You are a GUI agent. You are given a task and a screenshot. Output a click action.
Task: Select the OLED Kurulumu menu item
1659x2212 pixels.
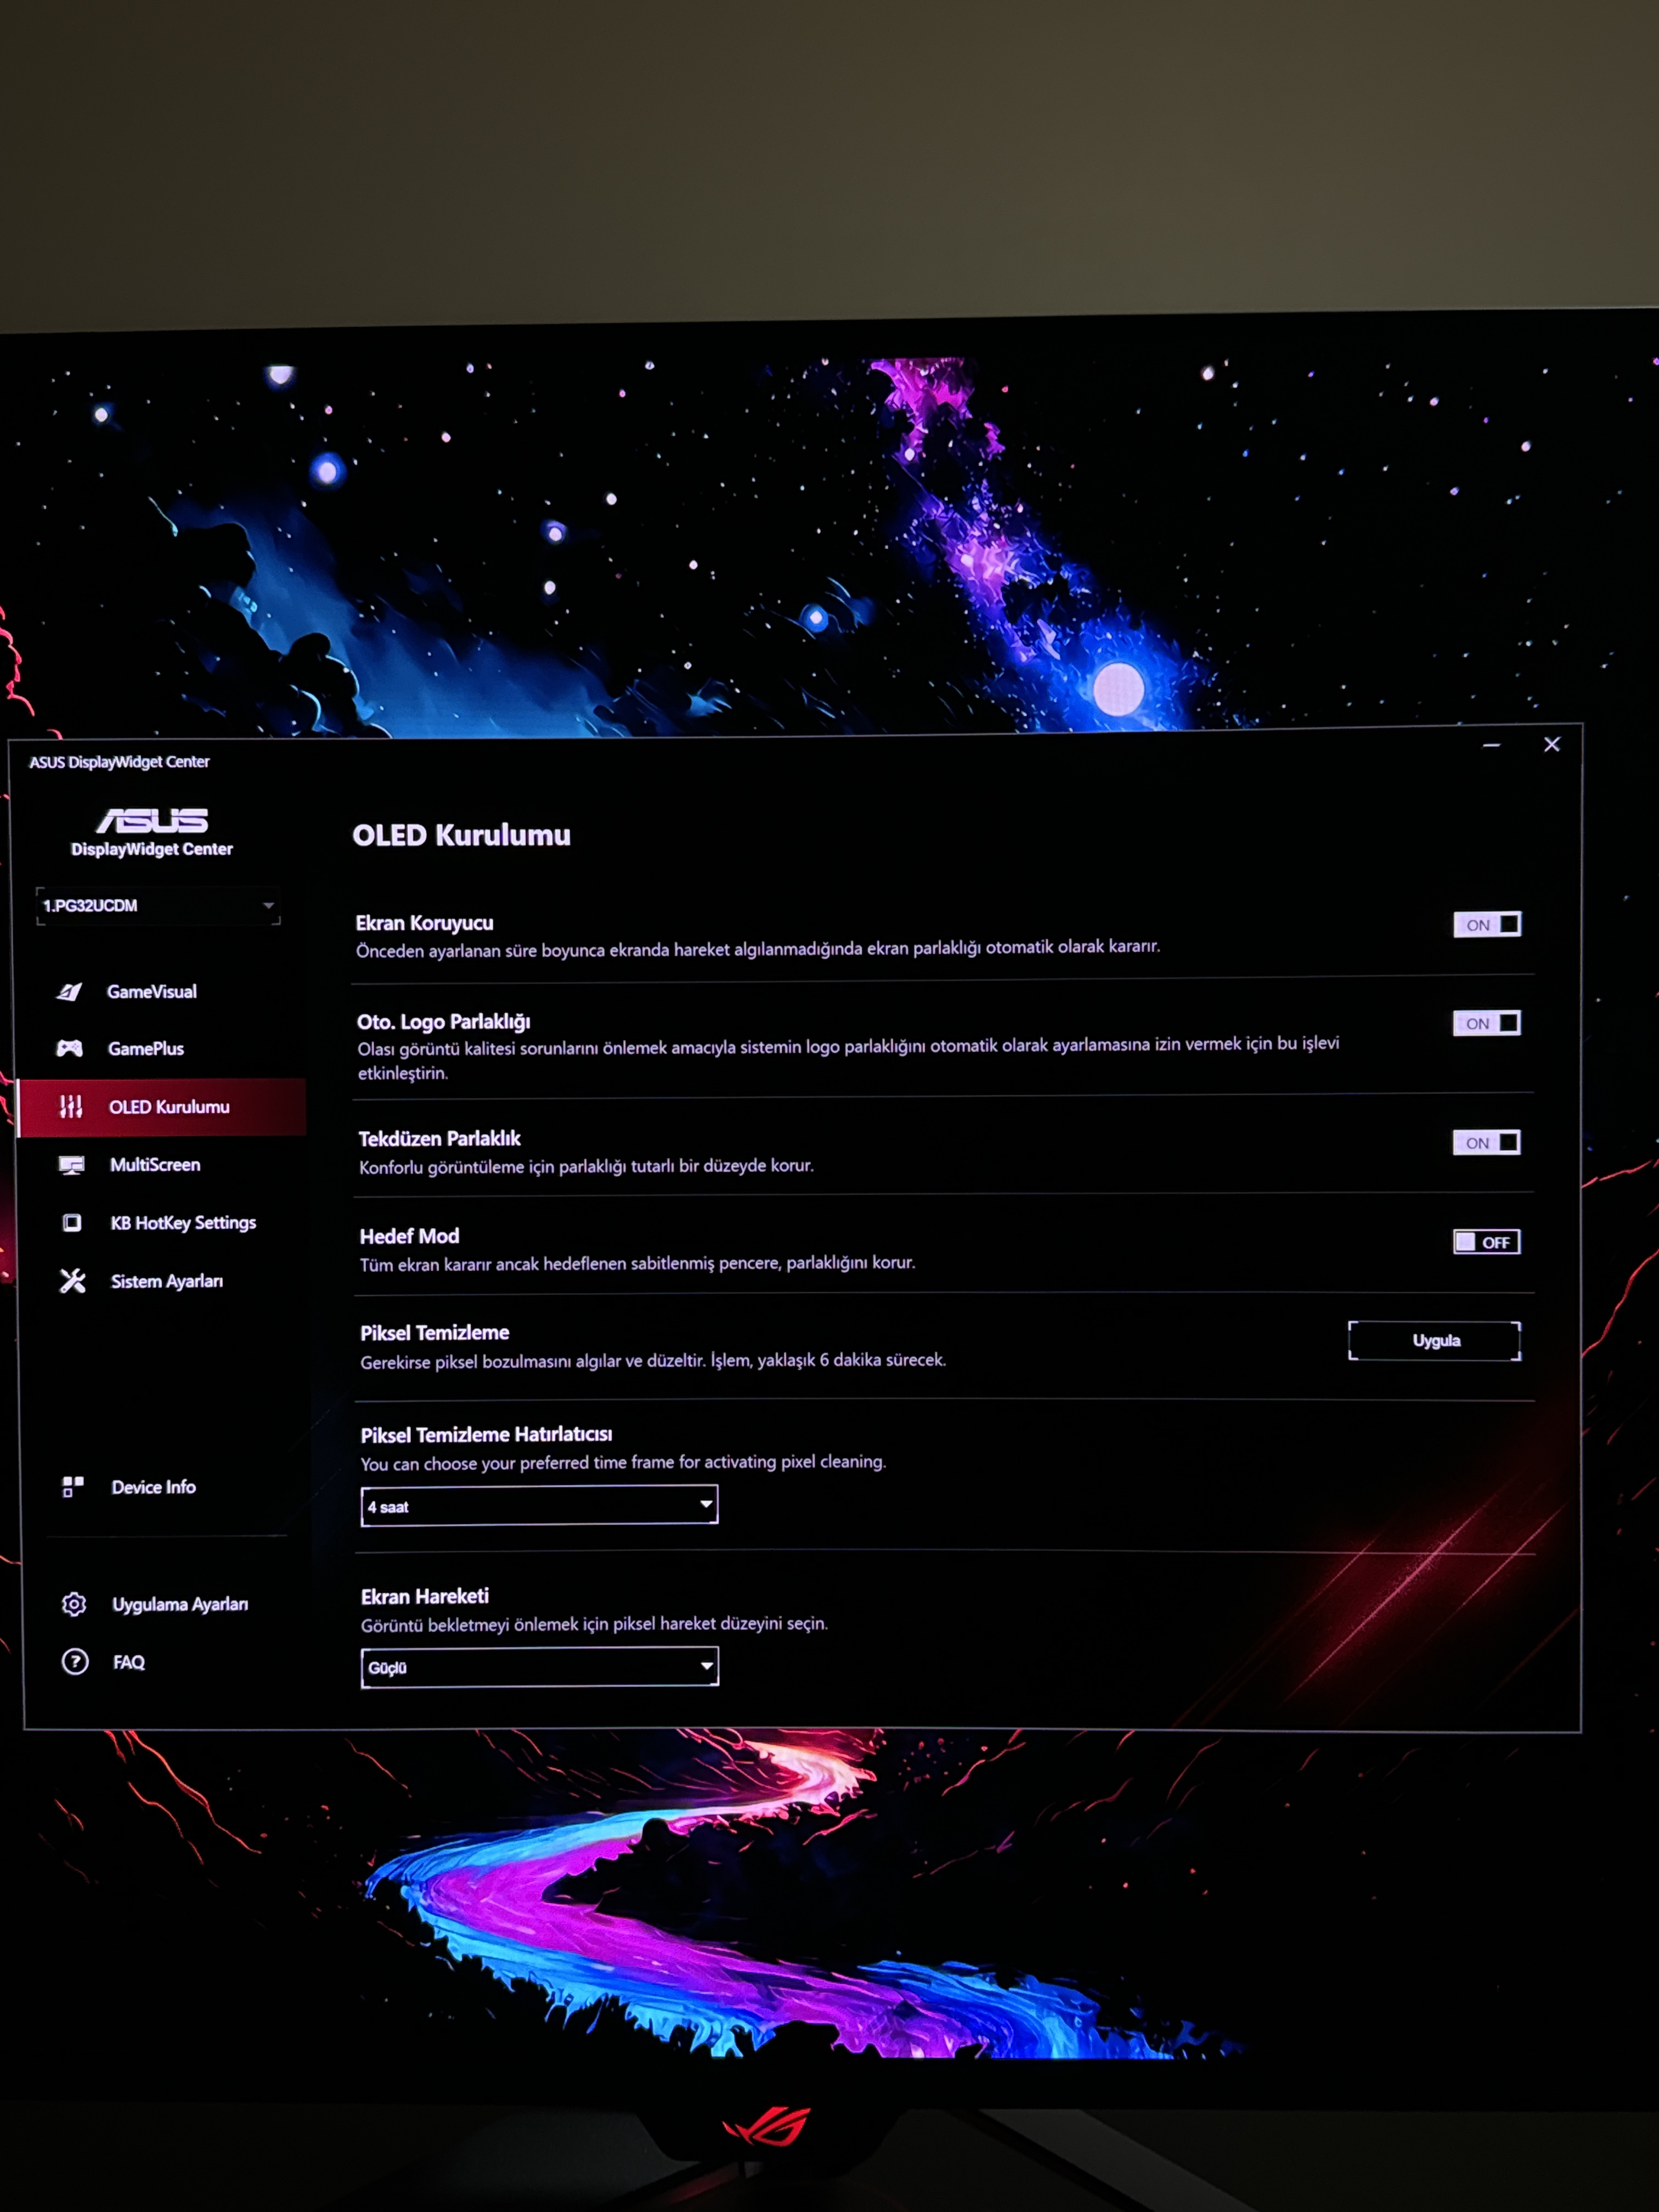[163, 1106]
